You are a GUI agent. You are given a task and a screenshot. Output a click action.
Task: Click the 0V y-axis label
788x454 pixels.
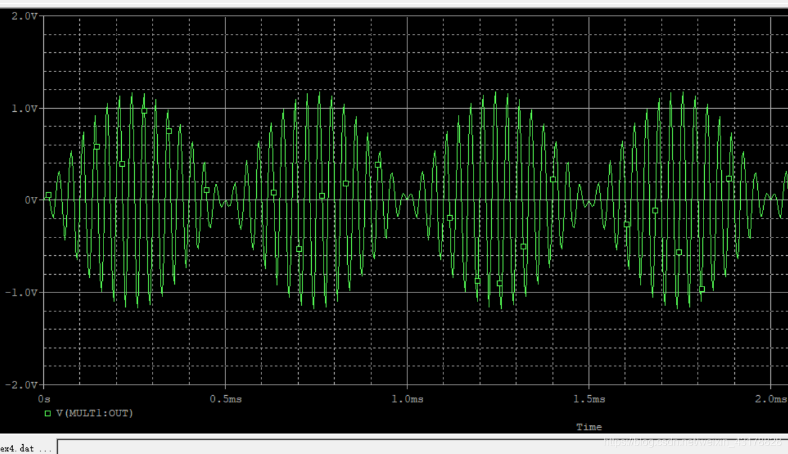click(31, 200)
